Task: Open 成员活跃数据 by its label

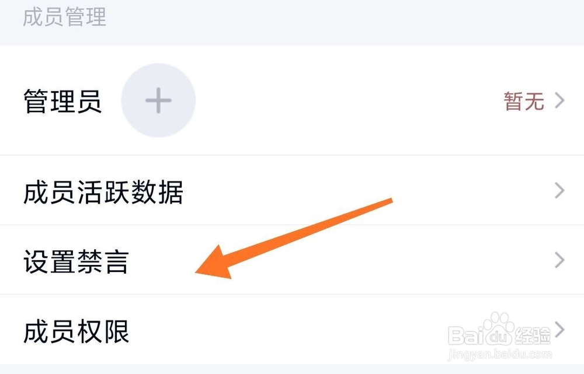Action: [103, 191]
